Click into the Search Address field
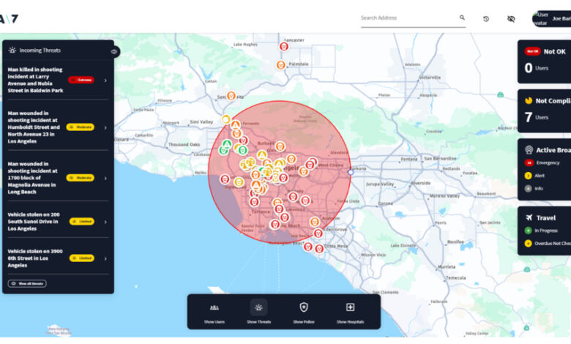This screenshot has height=344, width=571. pos(406,18)
